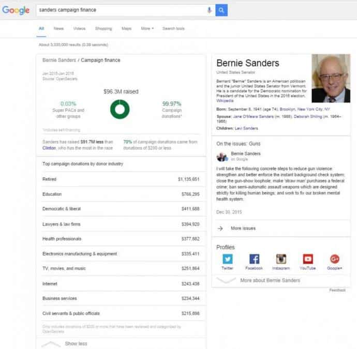Image resolution: width=357 pixels, height=349 pixels.
Task: Click the Dec 30, 2015 date
Action: tap(229, 212)
